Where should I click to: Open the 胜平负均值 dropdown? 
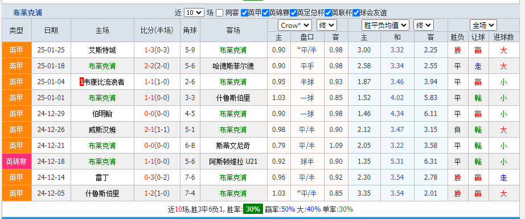click(385, 26)
